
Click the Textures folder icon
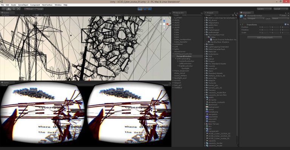click(x=207, y=83)
